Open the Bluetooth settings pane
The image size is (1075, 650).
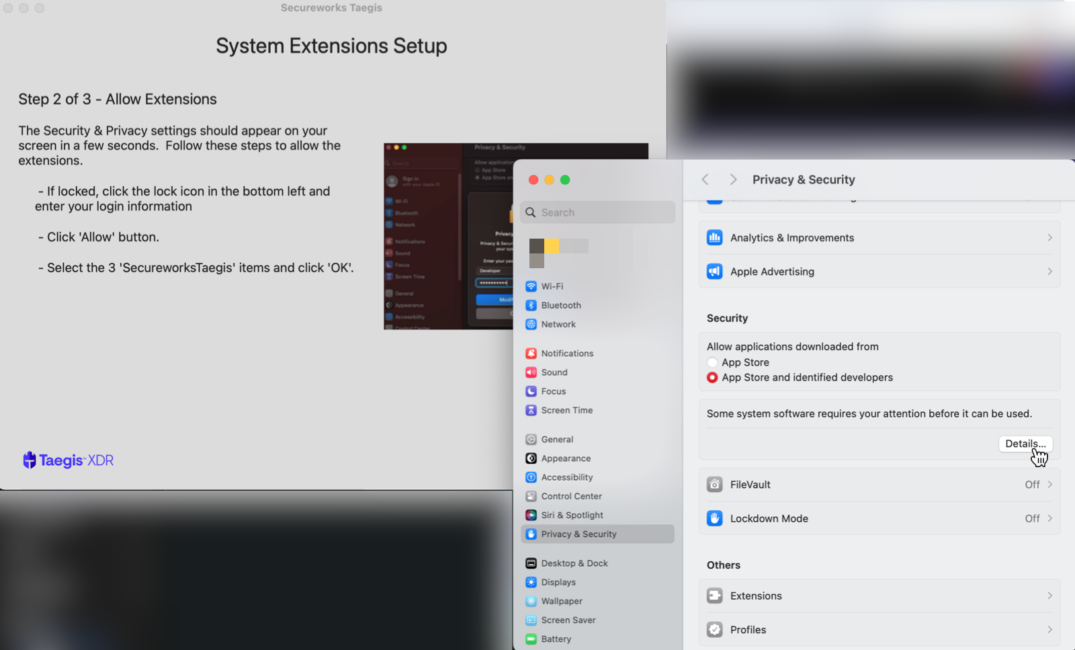click(x=597, y=305)
